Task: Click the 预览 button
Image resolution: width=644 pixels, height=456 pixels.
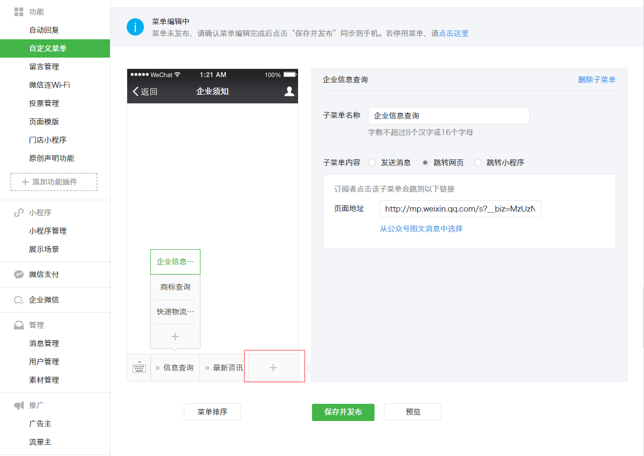Action: click(413, 412)
